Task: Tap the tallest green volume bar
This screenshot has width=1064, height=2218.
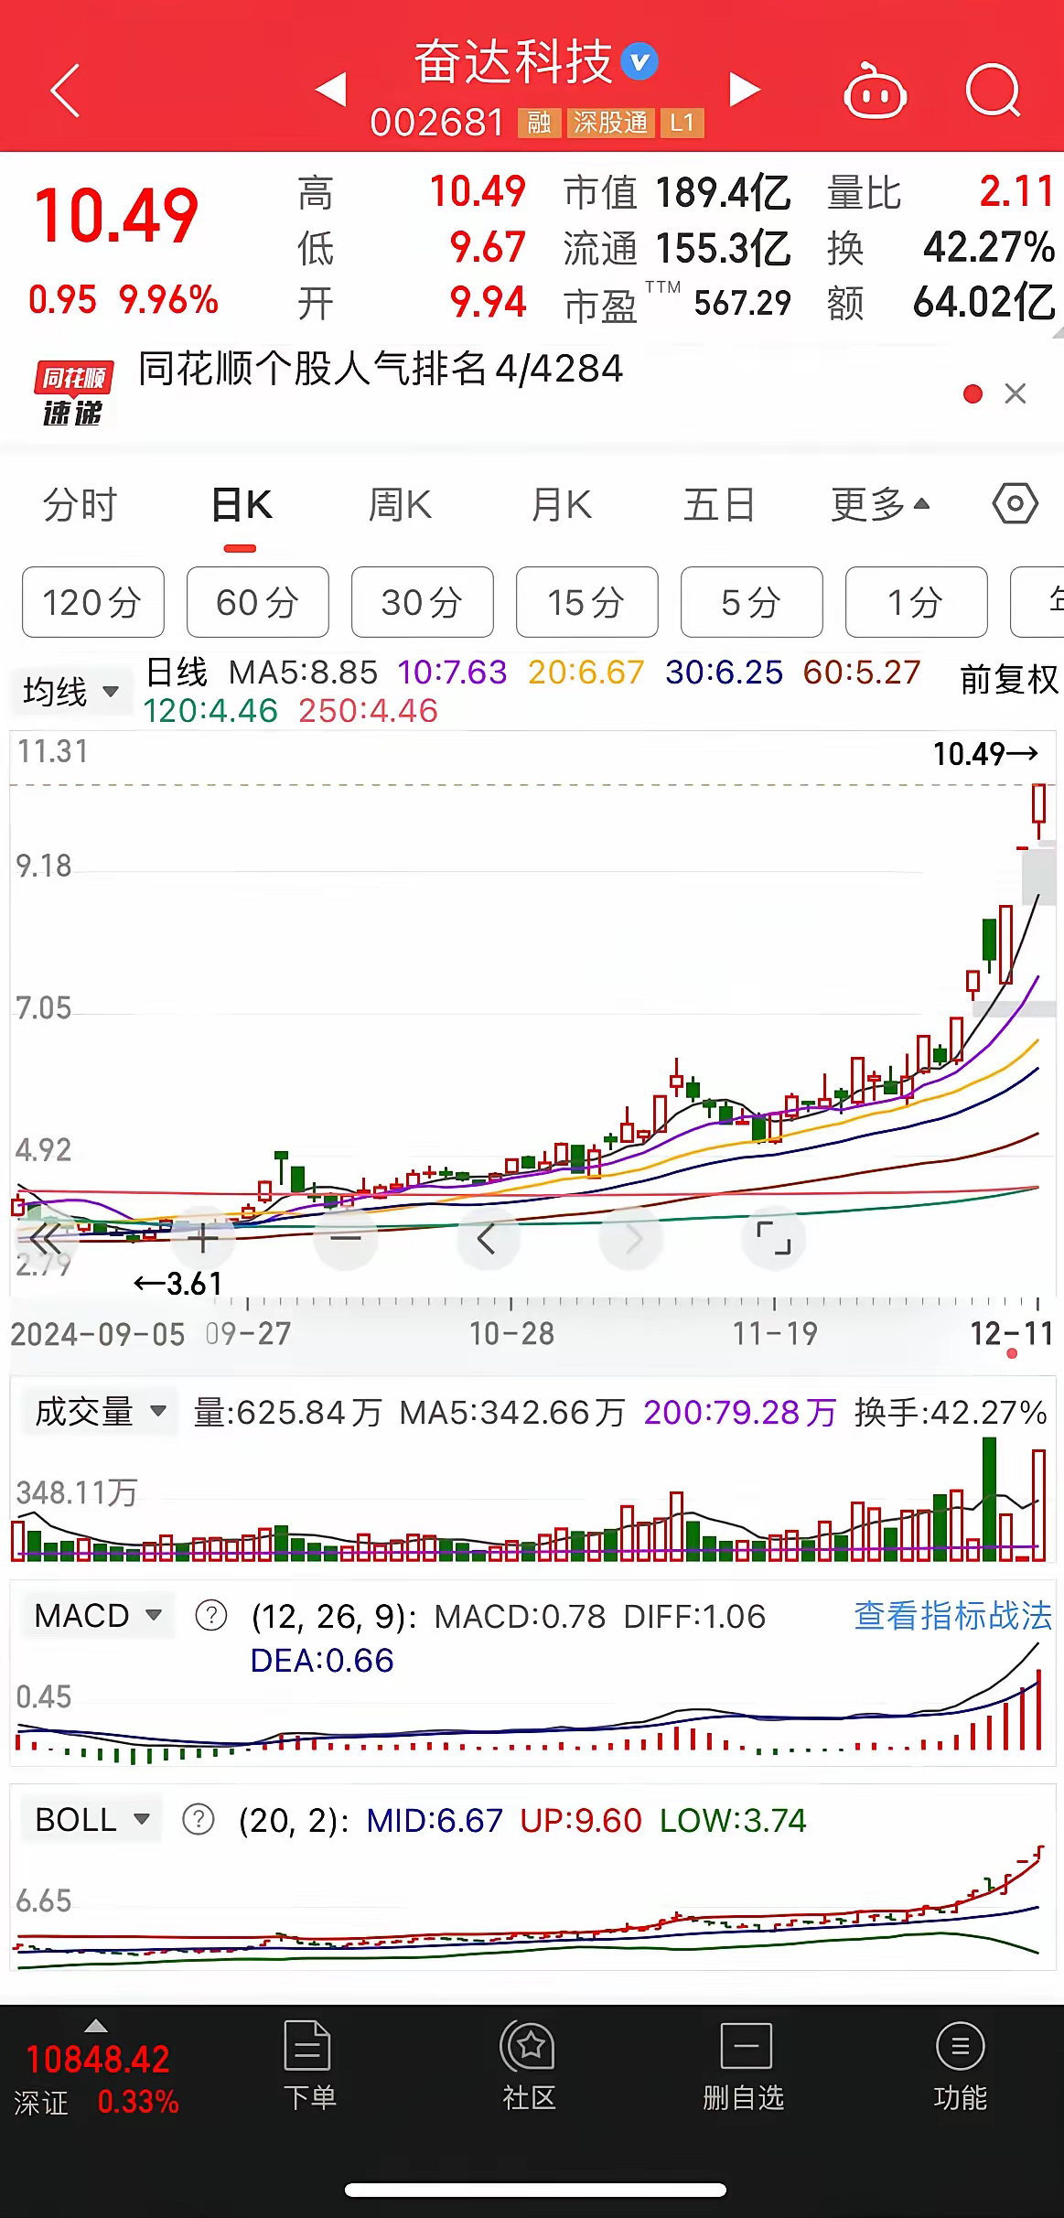Action: click(989, 1498)
